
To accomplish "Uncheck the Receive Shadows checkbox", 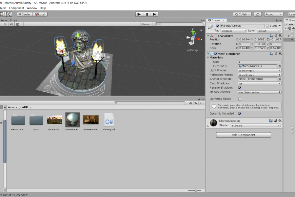I will click(x=240, y=88).
